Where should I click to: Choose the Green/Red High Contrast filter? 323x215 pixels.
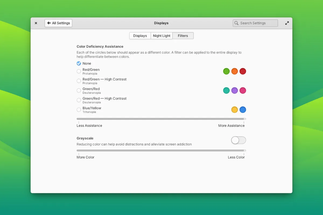coord(79,100)
